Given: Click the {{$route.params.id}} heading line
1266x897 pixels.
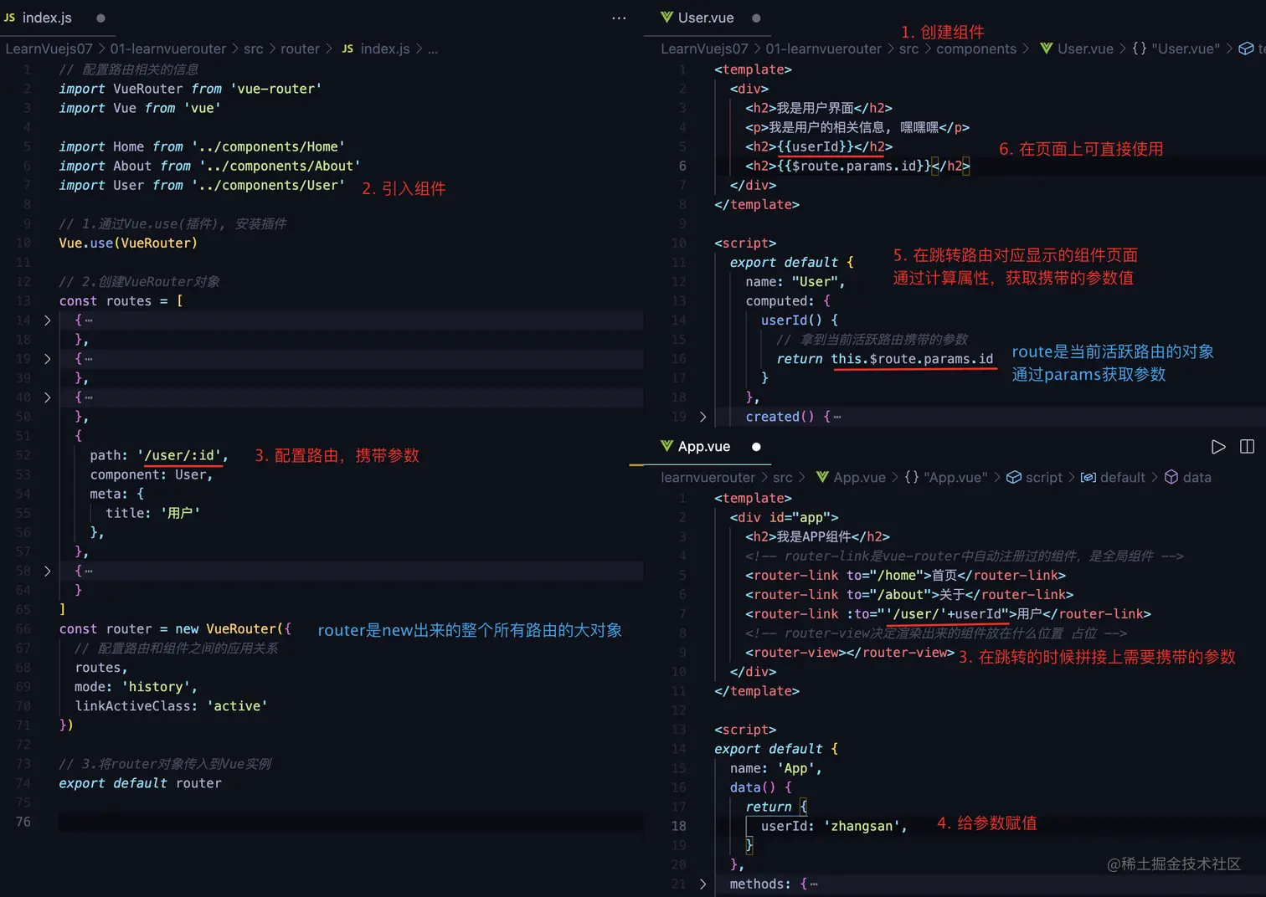Looking at the screenshot, I should coord(857,166).
